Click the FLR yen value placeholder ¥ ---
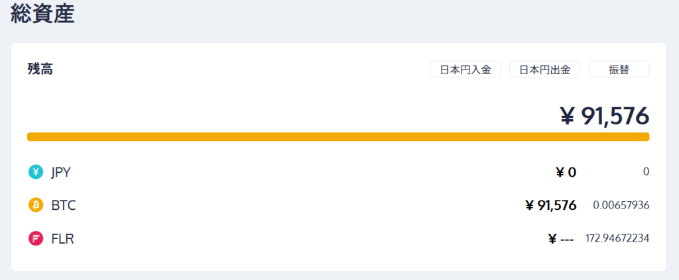 tap(560, 239)
